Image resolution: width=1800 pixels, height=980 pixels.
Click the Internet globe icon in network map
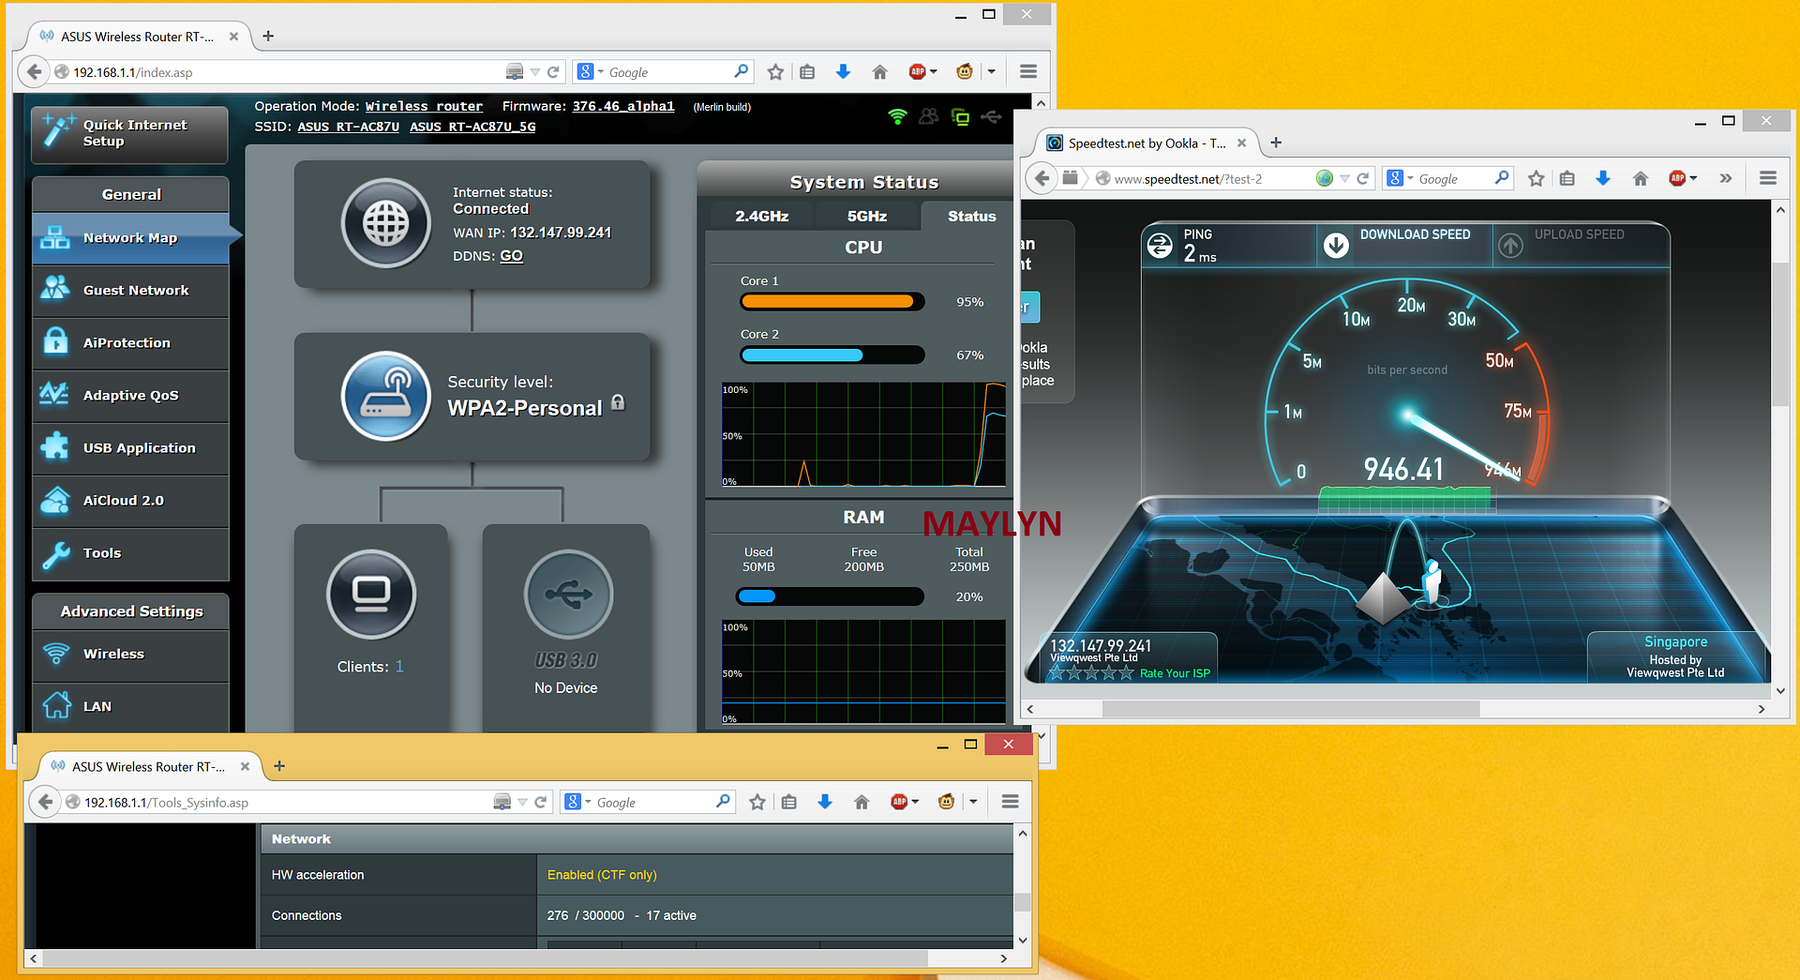pyautogui.click(x=385, y=224)
